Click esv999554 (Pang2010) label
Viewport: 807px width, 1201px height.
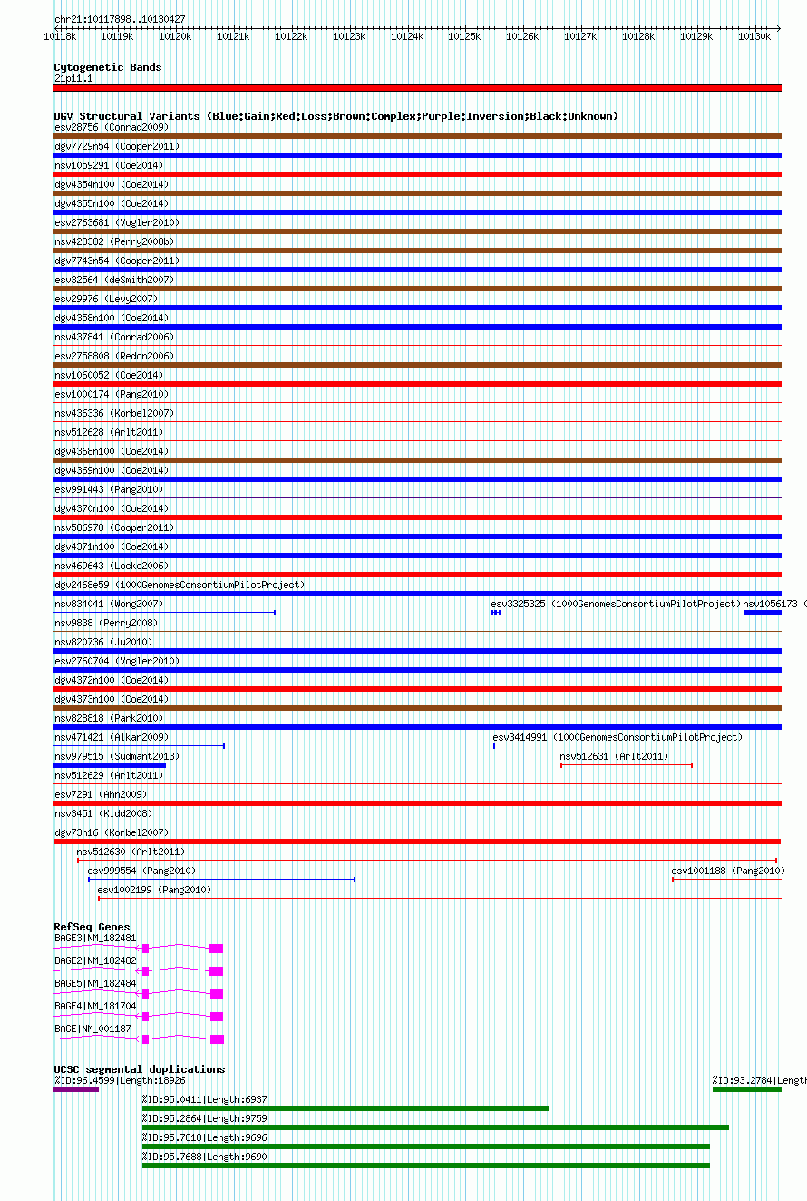tap(141, 871)
